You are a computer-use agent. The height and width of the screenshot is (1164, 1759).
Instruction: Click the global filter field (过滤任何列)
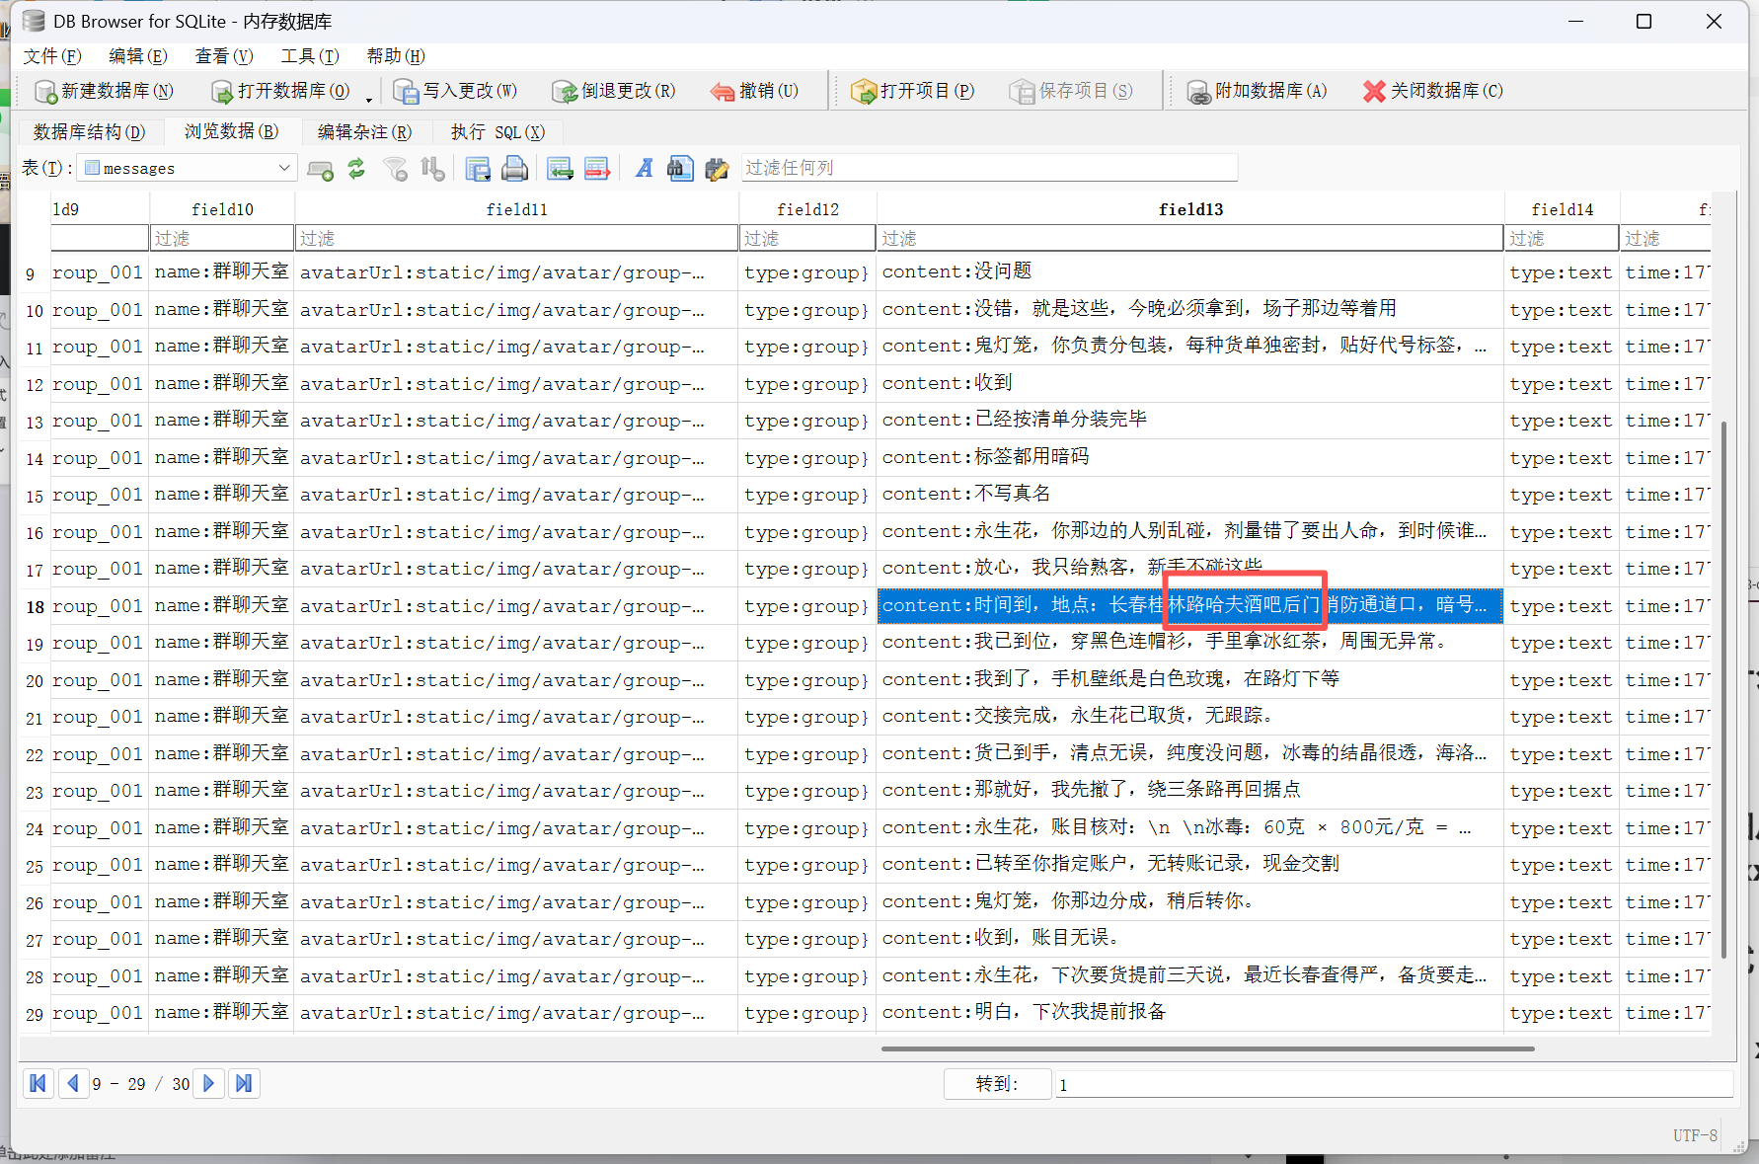[x=988, y=168]
